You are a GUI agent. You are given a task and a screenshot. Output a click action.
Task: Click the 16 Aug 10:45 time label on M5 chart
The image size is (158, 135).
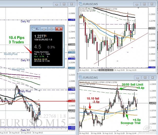(x=119, y=70)
